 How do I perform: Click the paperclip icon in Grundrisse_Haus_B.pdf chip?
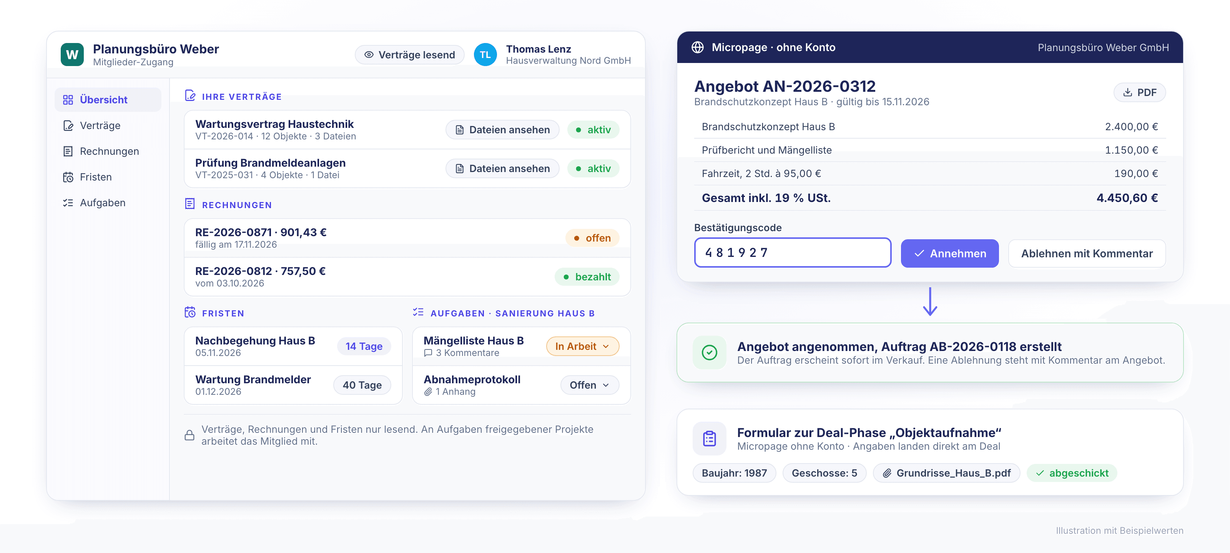click(x=887, y=473)
